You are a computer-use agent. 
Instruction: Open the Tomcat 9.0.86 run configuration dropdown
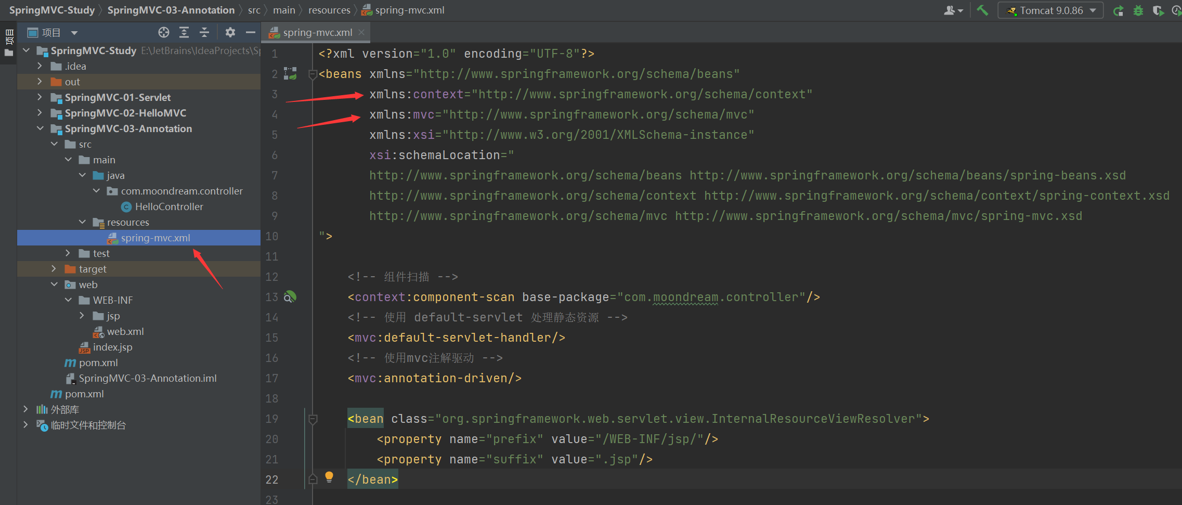[1050, 10]
